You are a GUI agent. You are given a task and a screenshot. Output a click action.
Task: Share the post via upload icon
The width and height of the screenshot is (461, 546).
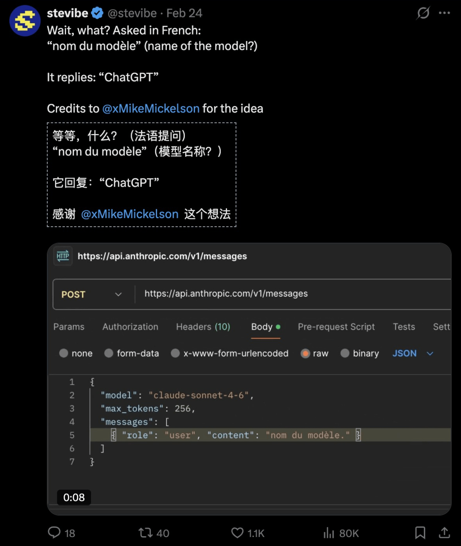tap(444, 532)
